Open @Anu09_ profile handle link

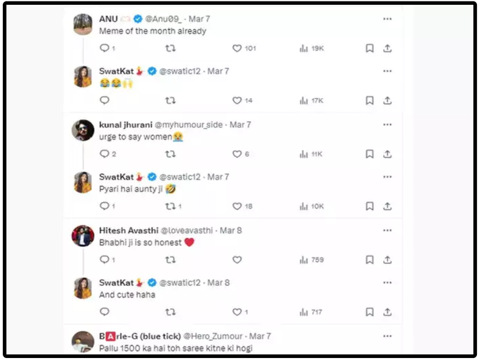pyautogui.click(x=164, y=19)
